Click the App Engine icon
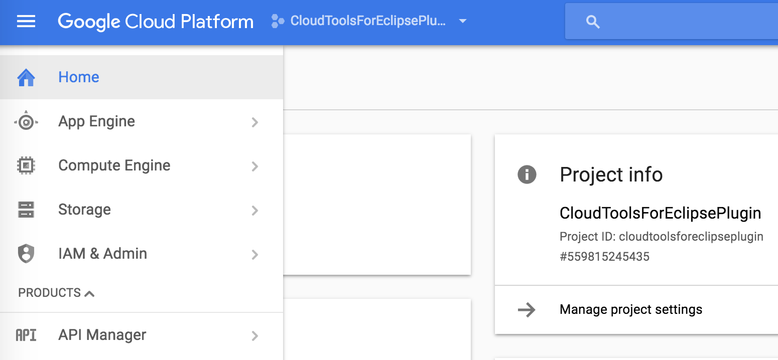The height and width of the screenshot is (360, 778). tap(26, 122)
